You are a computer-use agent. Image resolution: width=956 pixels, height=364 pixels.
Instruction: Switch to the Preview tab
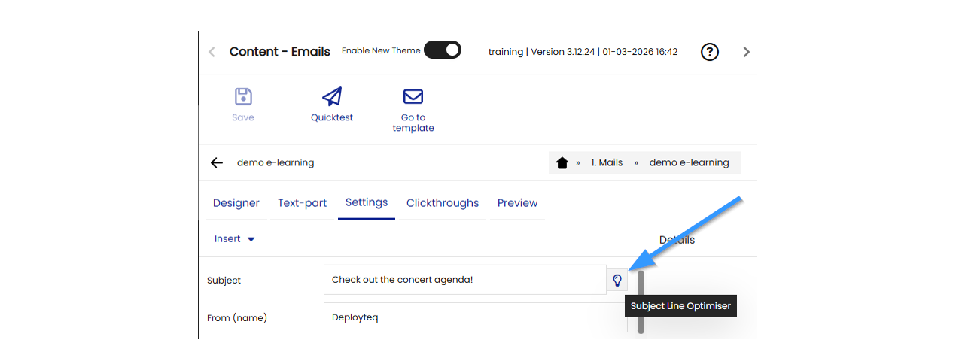pyautogui.click(x=517, y=203)
